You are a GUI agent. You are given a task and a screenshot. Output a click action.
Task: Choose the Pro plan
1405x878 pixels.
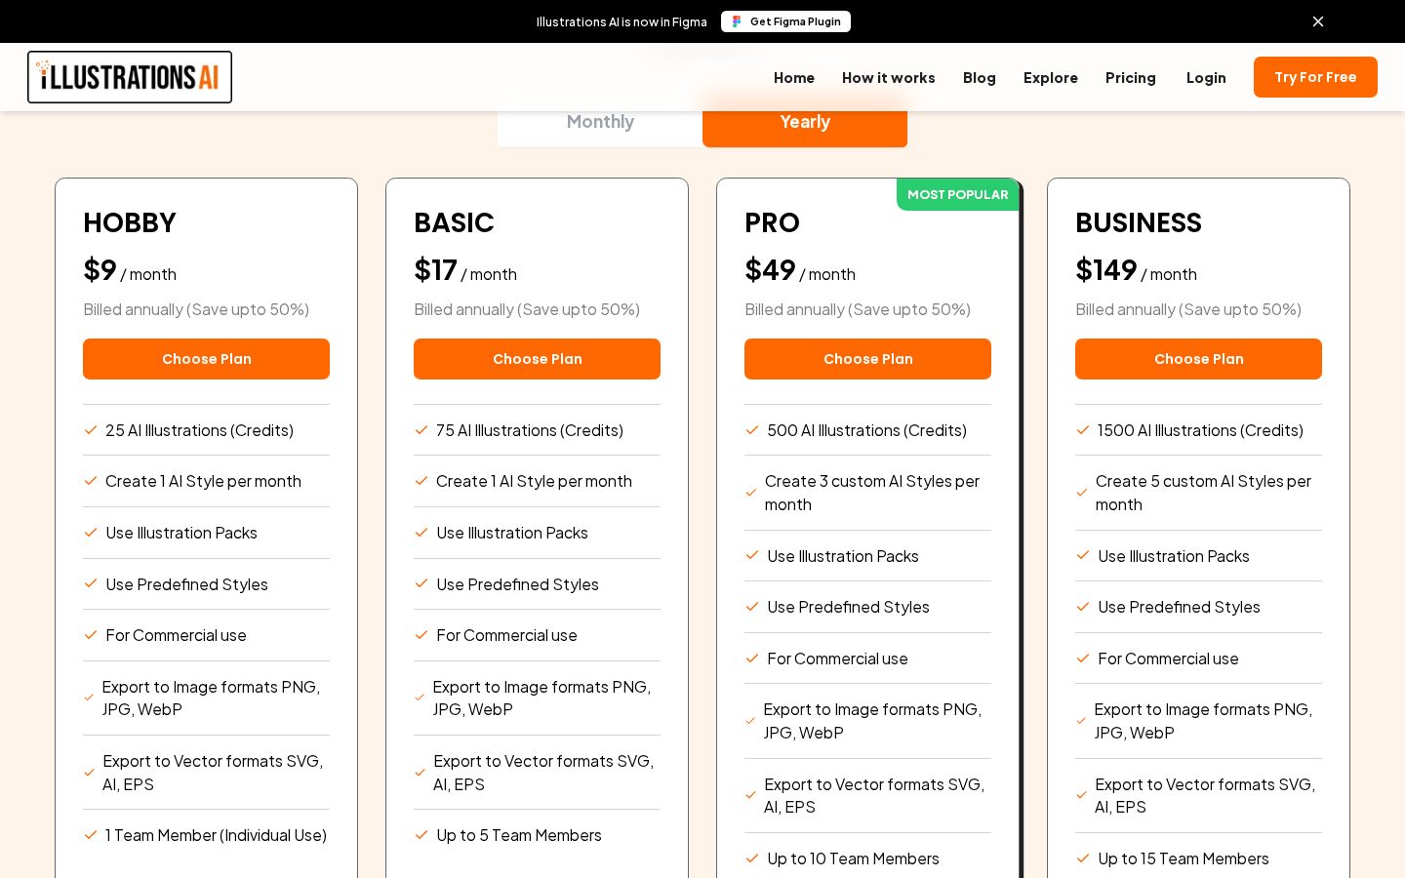point(867,359)
